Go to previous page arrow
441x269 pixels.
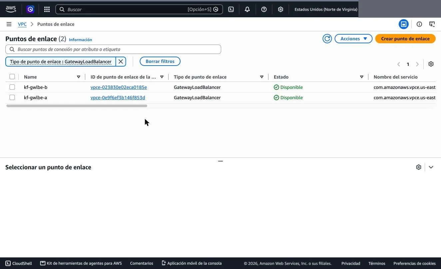[399, 64]
